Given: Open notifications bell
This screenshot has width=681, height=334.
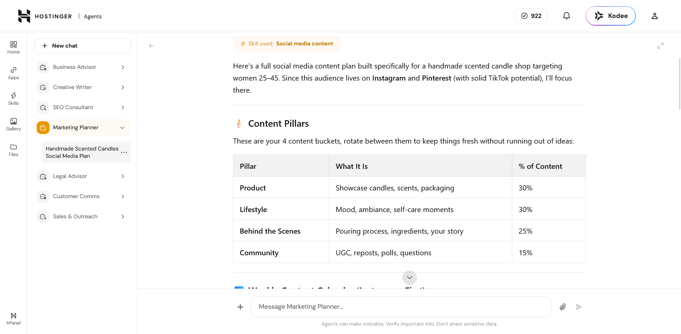Looking at the screenshot, I should (567, 16).
